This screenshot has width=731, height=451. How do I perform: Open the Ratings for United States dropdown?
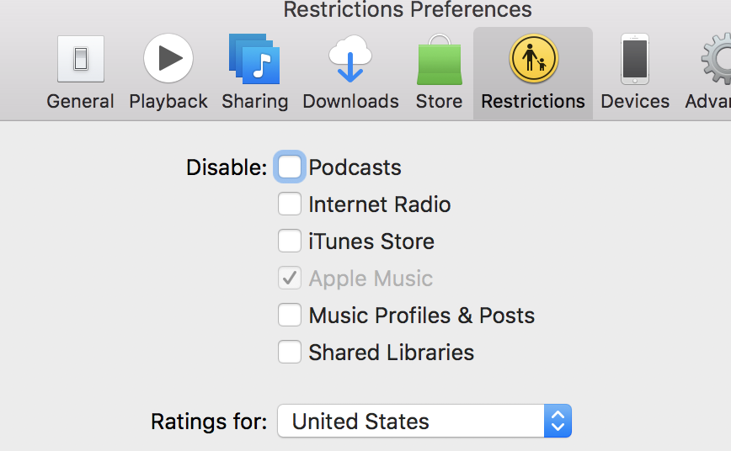coord(413,422)
